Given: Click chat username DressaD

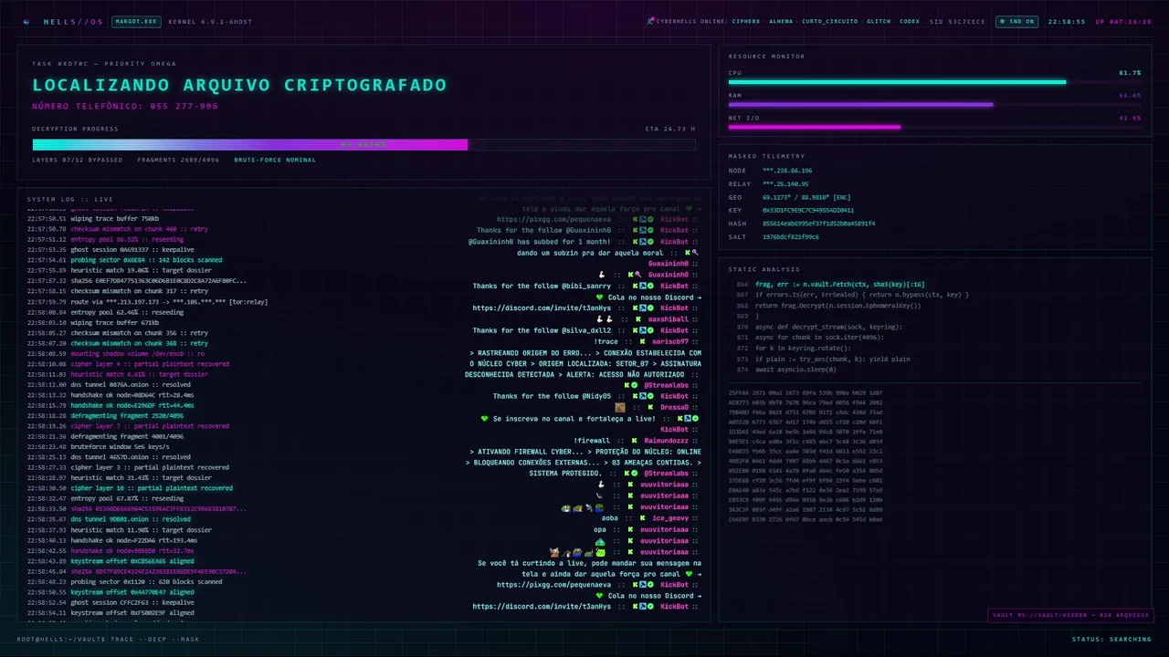Looking at the screenshot, I should (674, 408).
